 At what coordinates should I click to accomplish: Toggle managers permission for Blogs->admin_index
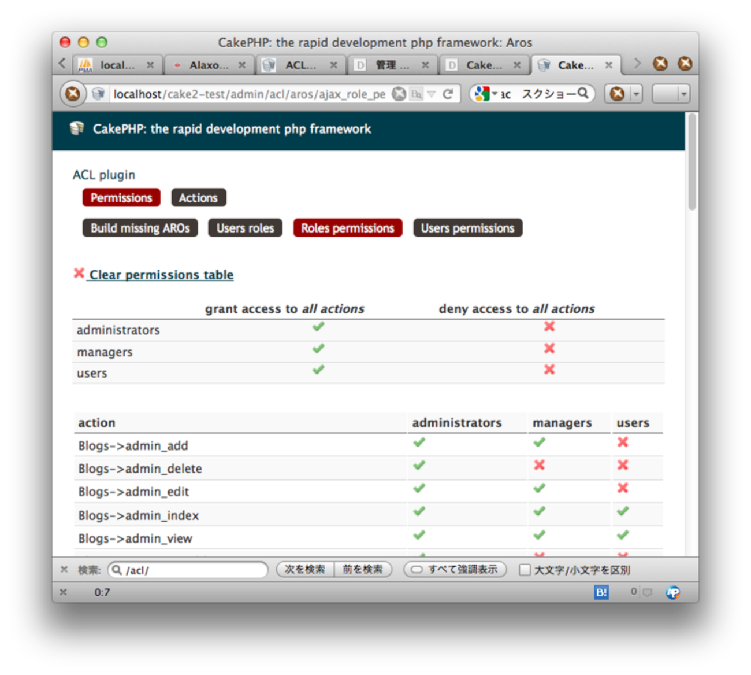pyautogui.click(x=539, y=511)
